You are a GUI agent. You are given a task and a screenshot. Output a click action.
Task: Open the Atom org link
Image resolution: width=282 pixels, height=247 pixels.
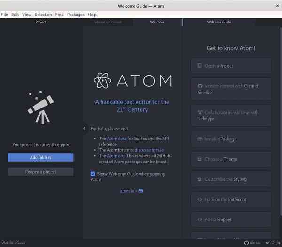click(116, 156)
